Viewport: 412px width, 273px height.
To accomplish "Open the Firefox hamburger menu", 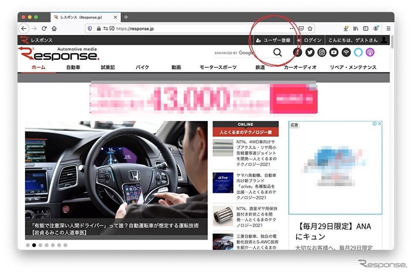I will 388,29.
